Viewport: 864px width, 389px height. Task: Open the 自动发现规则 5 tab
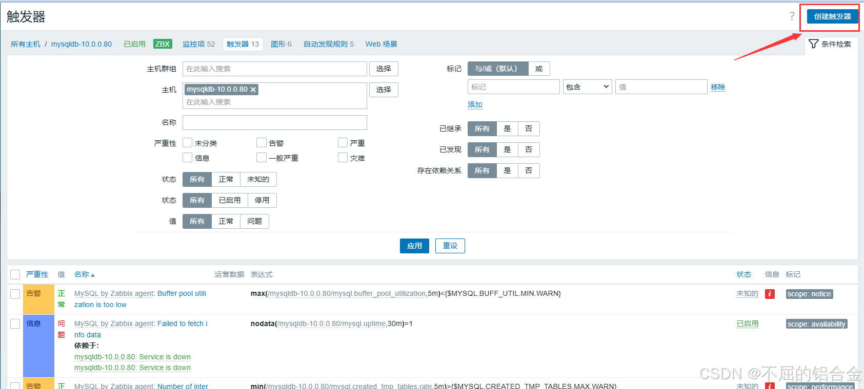point(329,44)
